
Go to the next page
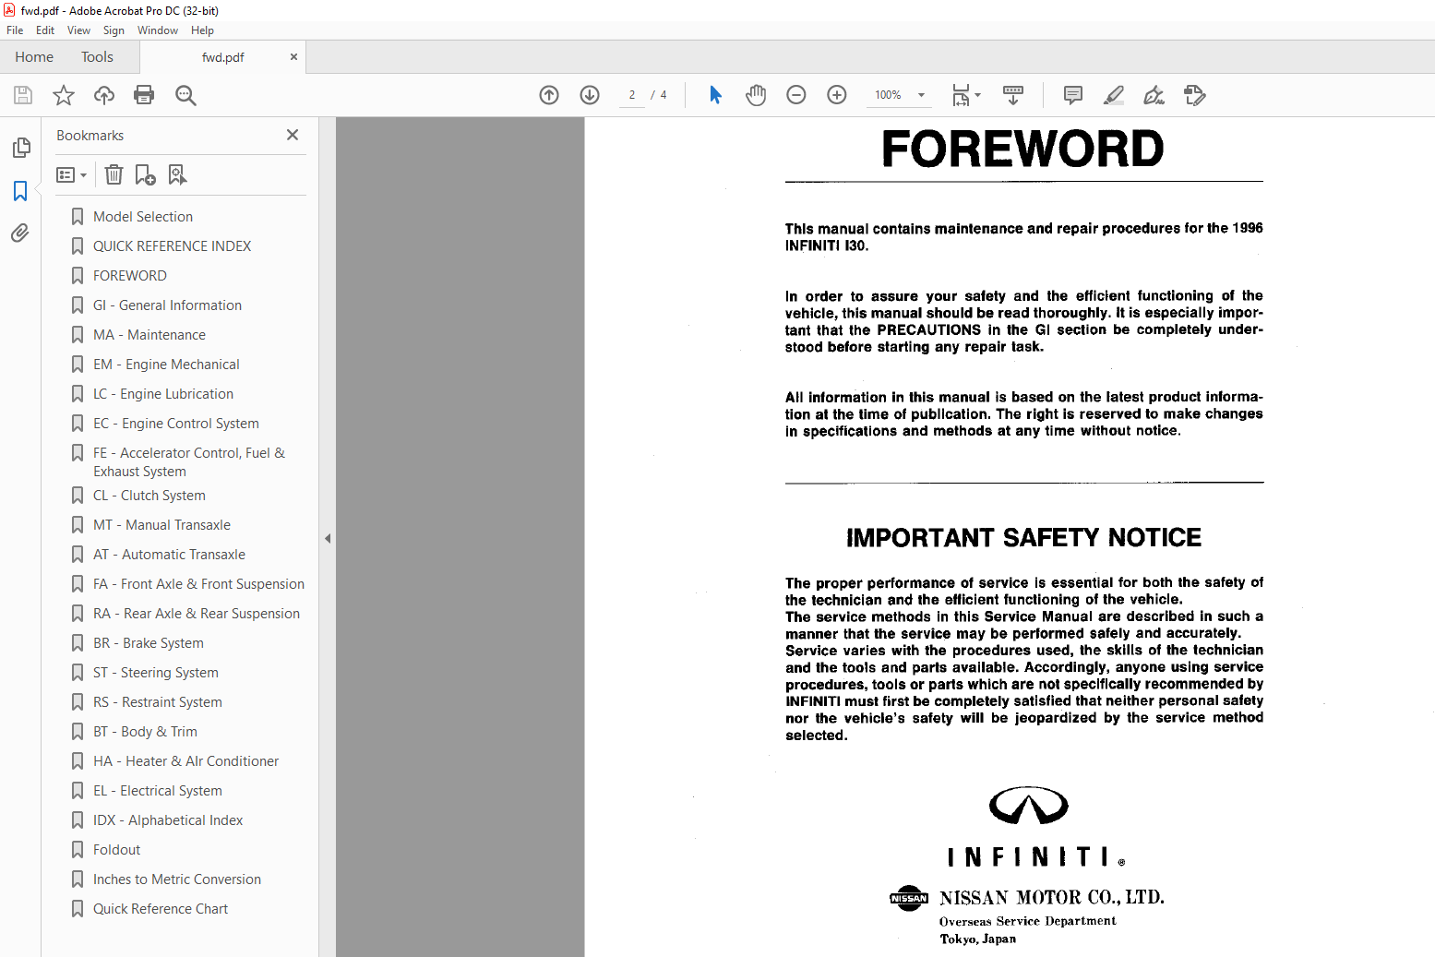click(x=590, y=95)
